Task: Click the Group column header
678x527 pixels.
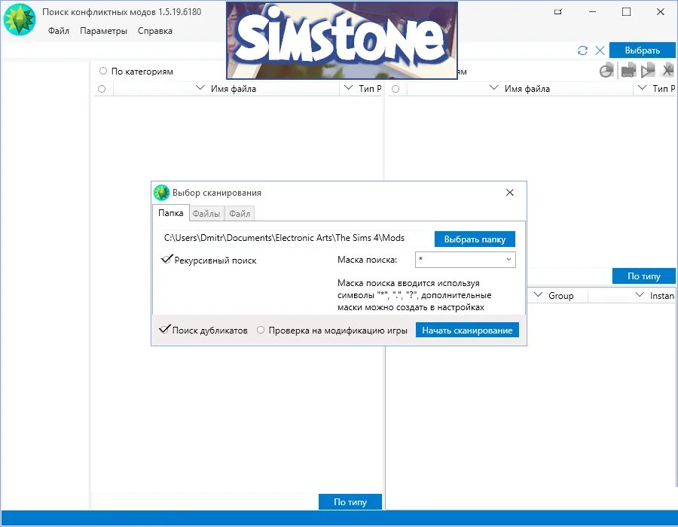Action: click(560, 295)
